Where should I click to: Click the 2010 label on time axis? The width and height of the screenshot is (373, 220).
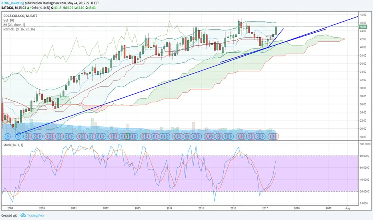click(x=42, y=208)
